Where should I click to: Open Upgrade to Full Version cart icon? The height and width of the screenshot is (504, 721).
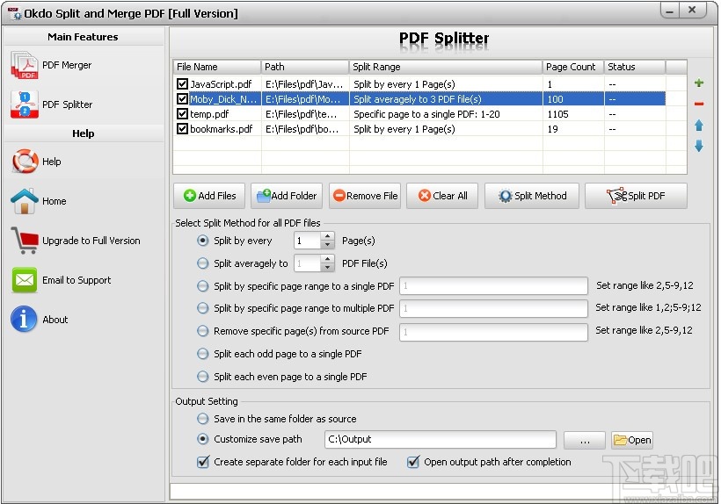25,241
